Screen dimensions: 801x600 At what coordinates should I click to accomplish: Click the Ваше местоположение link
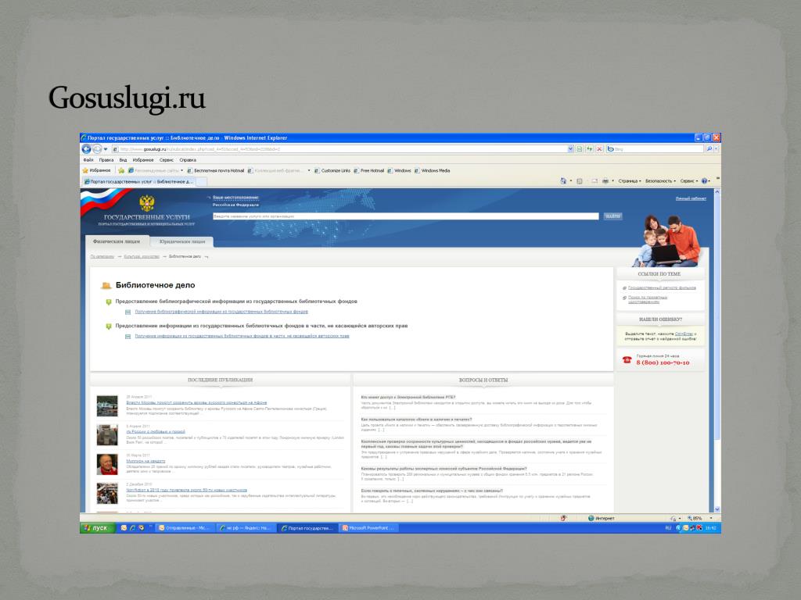pos(235,198)
